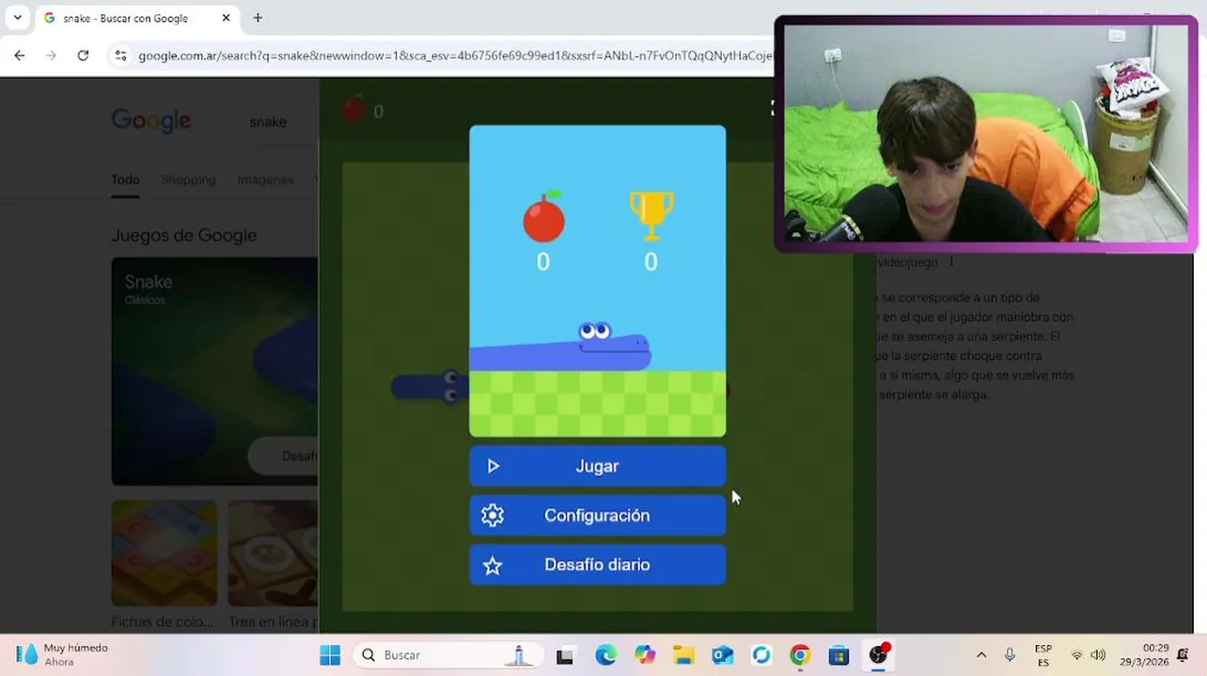Viewport: 1207px width, 676px height.
Task: Click the browser forward arrow
Action: 51,55
